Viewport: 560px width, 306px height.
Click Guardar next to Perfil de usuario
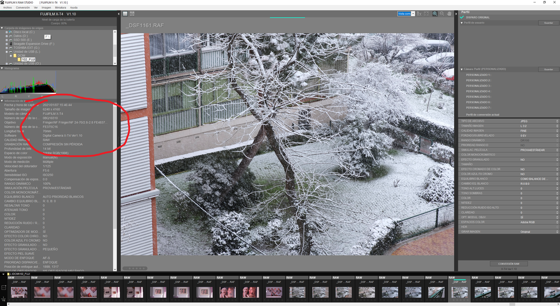pyautogui.click(x=548, y=23)
